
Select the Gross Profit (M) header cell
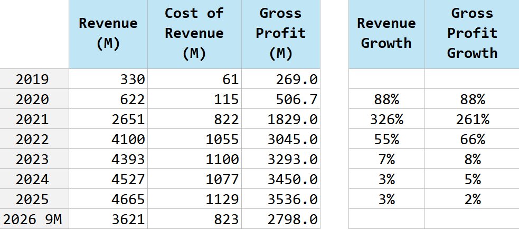coord(281,34)
